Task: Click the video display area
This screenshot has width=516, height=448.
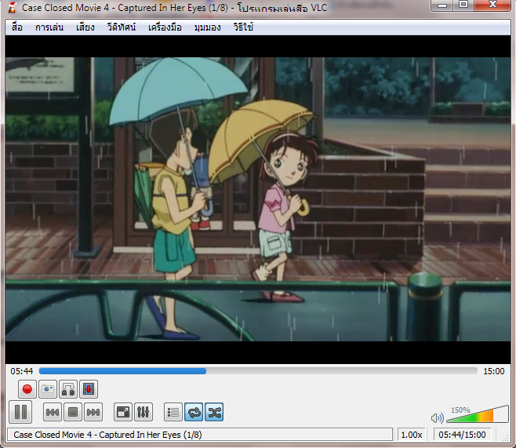Action: pos(258,199)
